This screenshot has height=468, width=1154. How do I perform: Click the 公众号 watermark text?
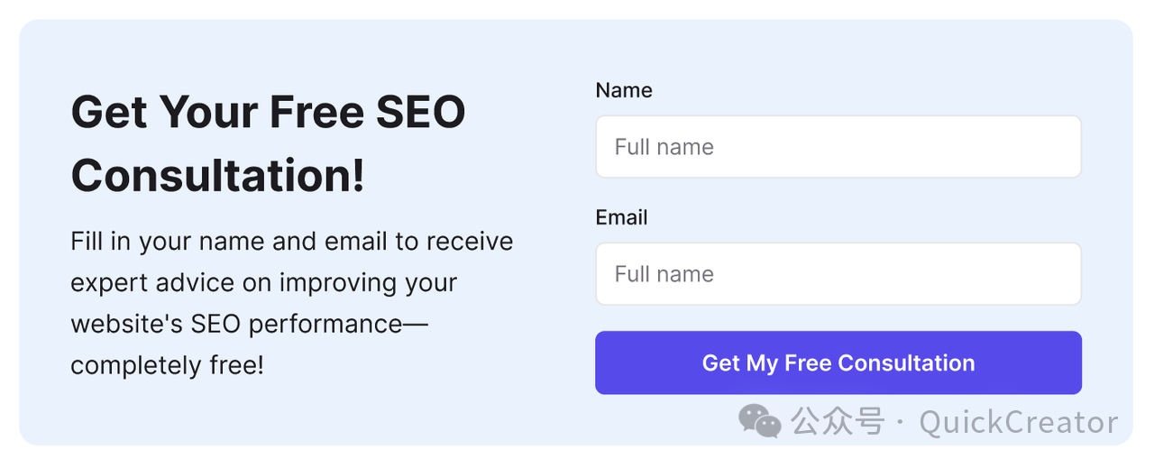tap(838, 421)
